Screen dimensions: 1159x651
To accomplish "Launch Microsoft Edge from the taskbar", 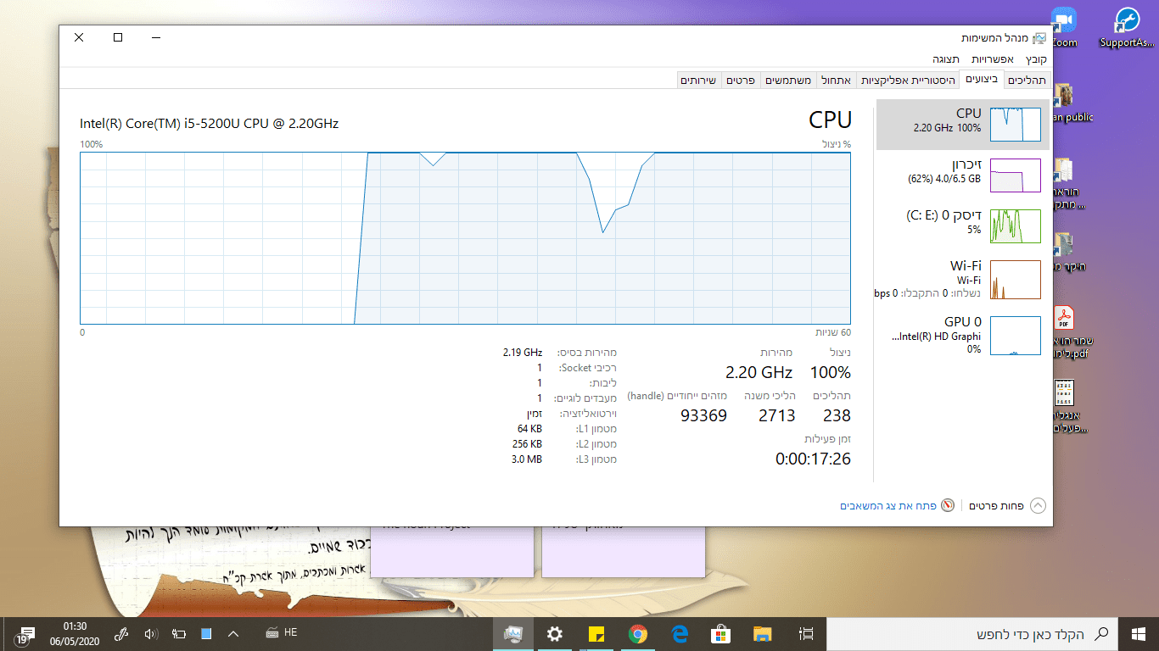I will point(680,633).
